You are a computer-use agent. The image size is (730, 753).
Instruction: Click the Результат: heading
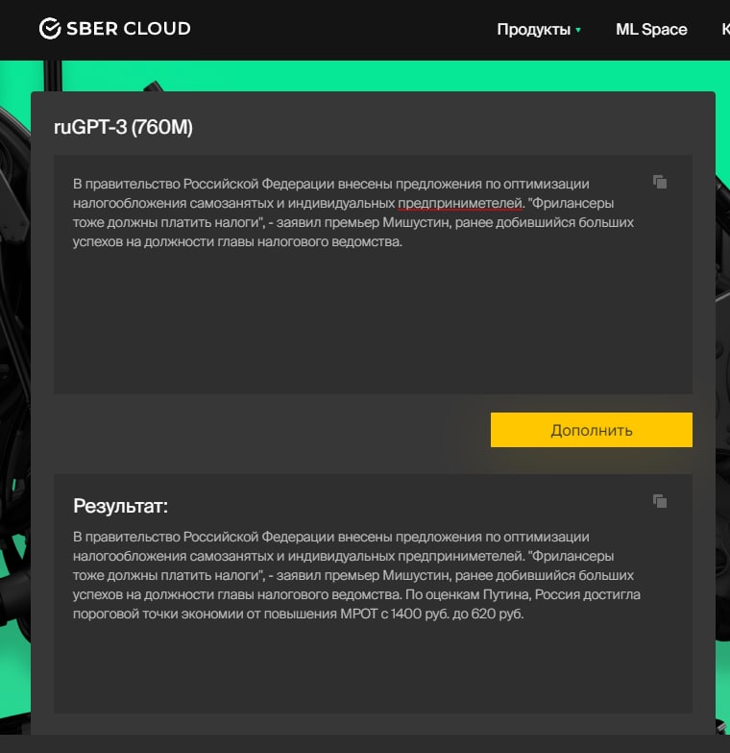[121, 506]
